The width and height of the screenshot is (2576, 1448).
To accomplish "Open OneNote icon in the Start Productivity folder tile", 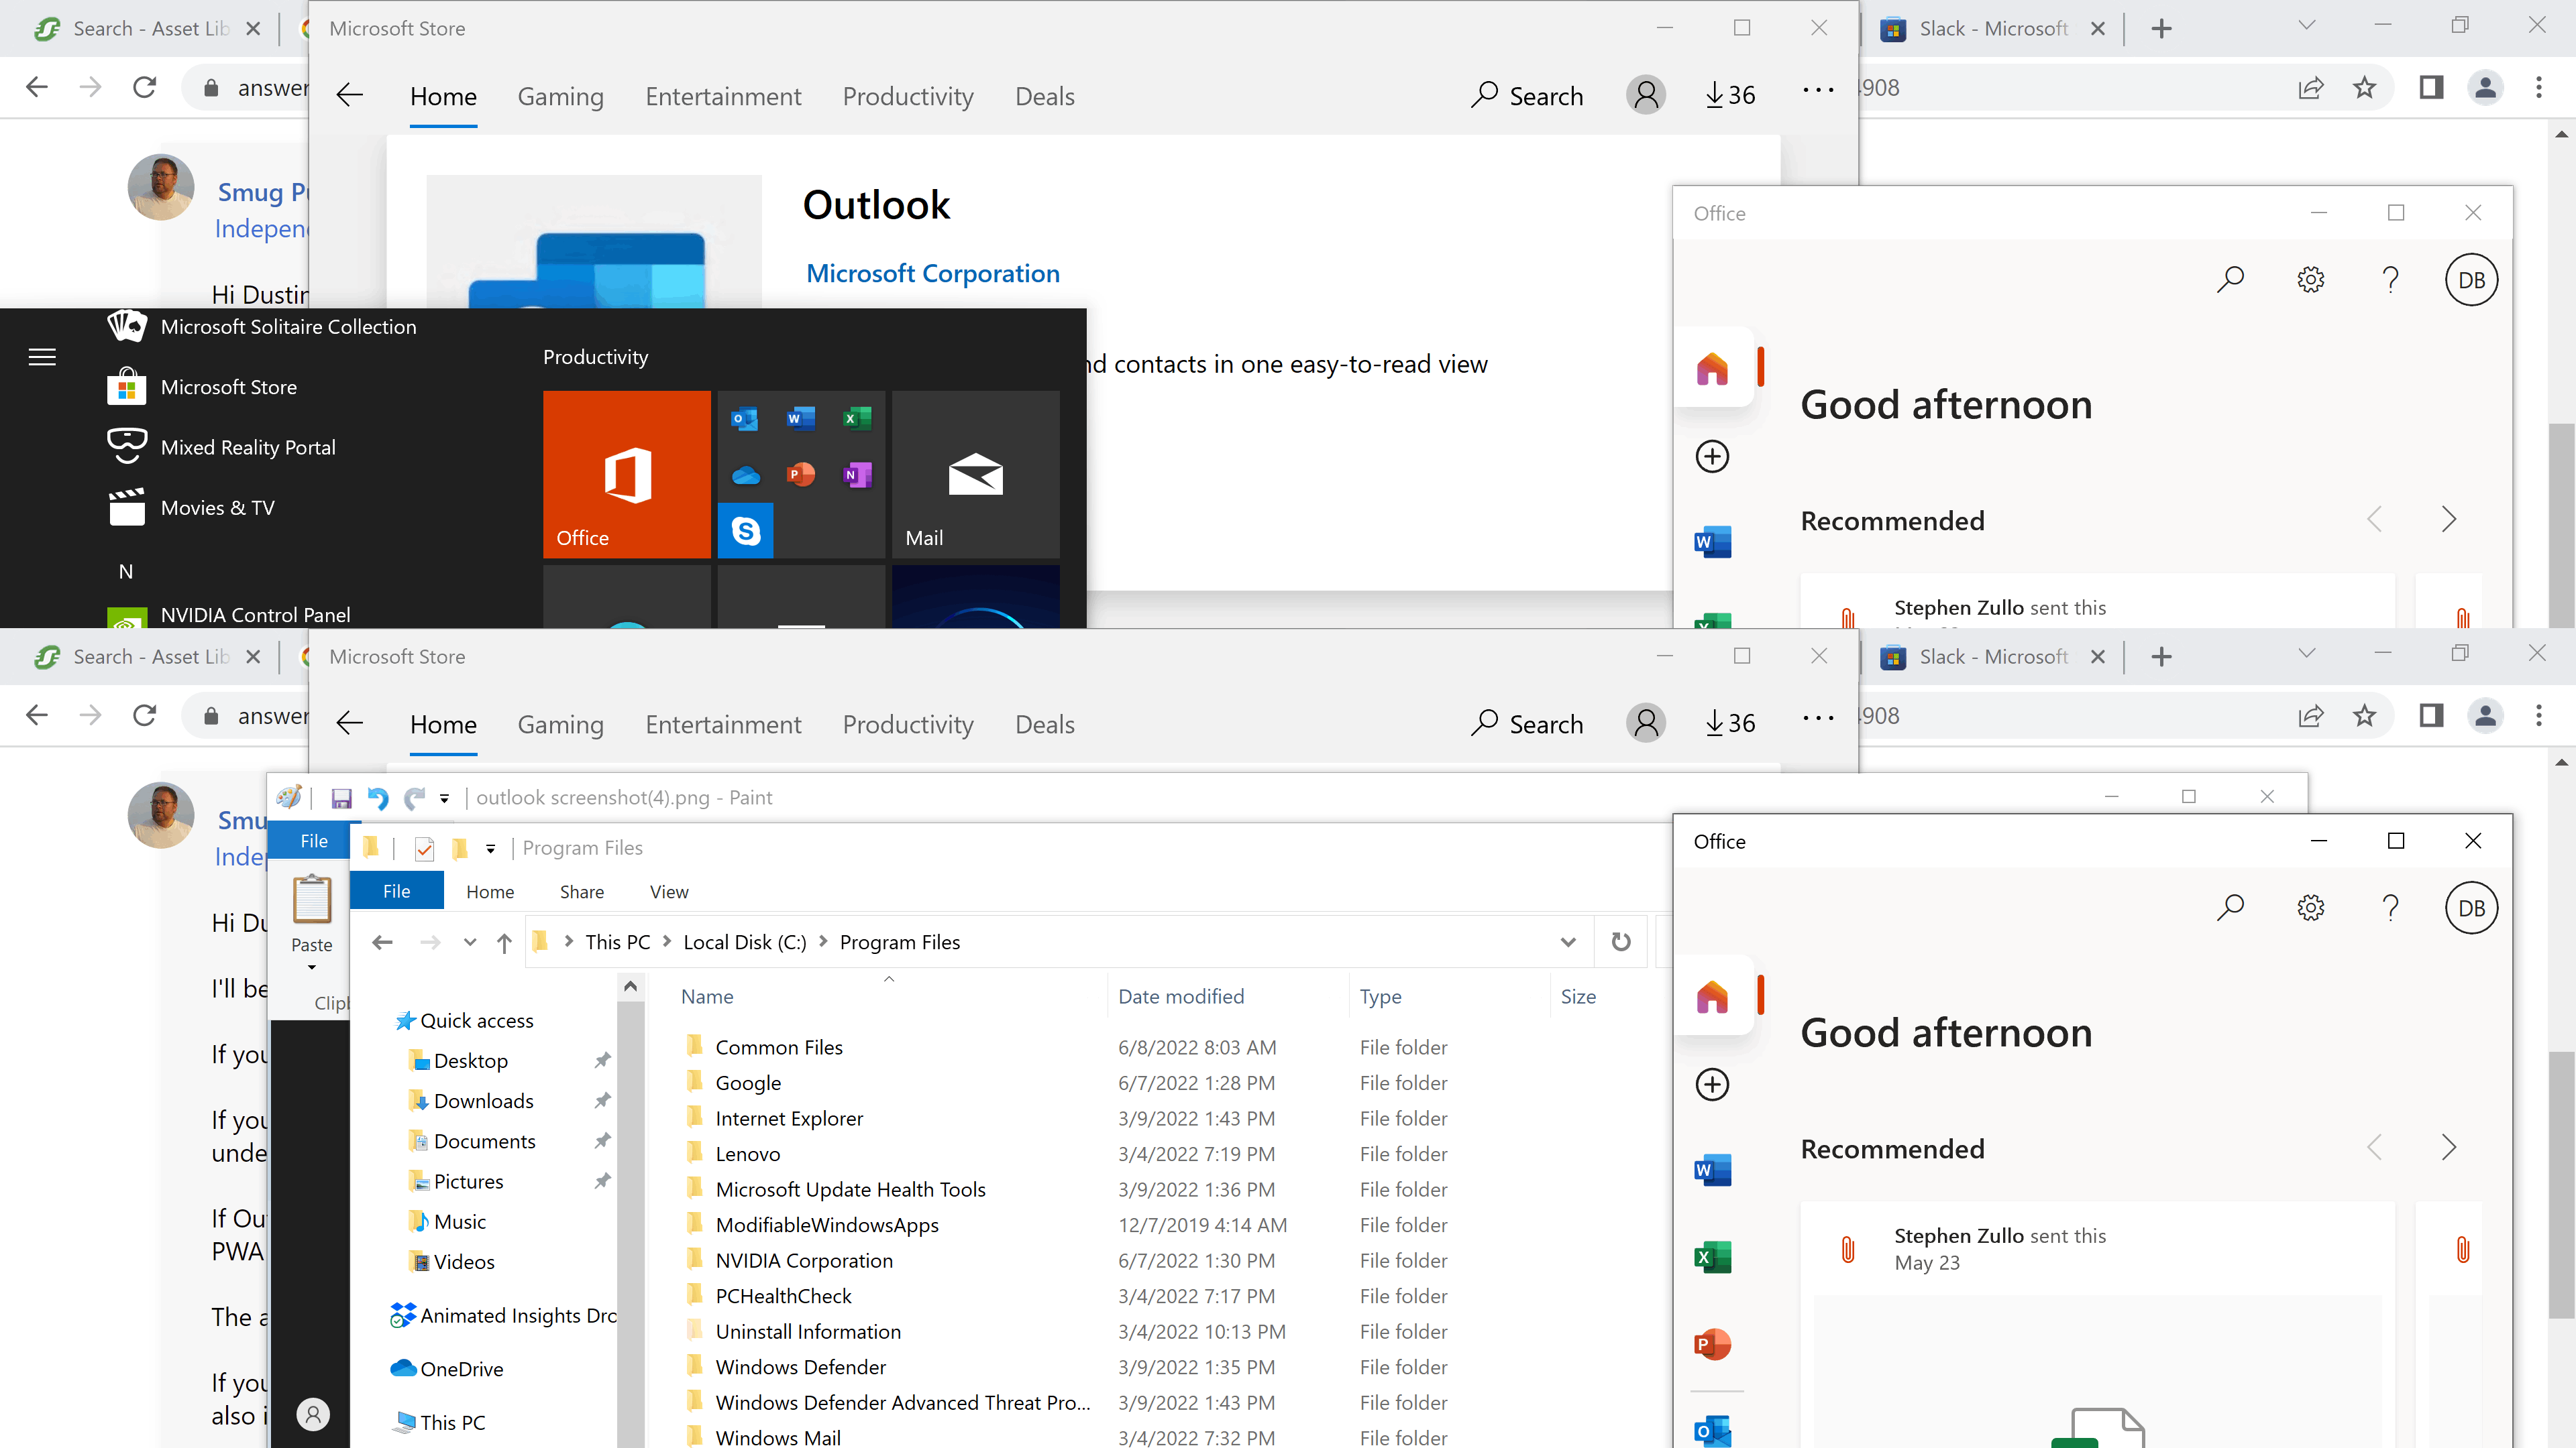I will click(x=857, y=475).
